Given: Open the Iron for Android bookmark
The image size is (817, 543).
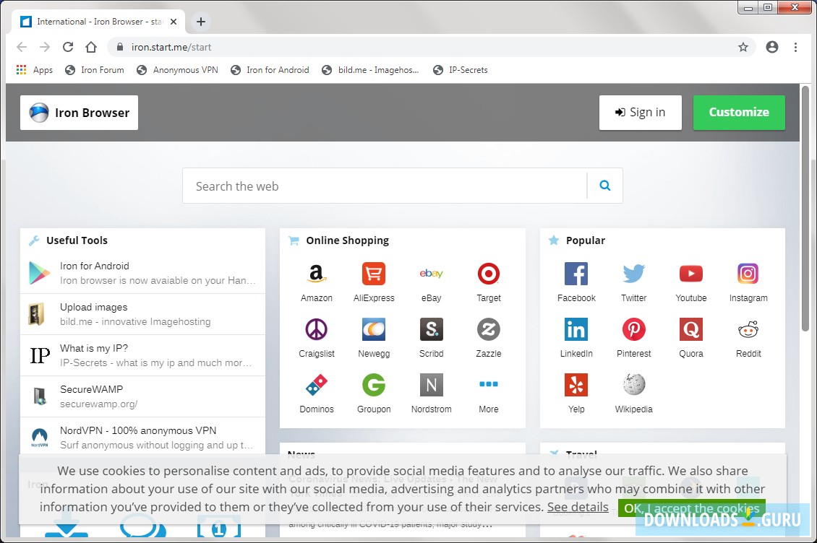Looking at the screenshot, I should 270,70.
